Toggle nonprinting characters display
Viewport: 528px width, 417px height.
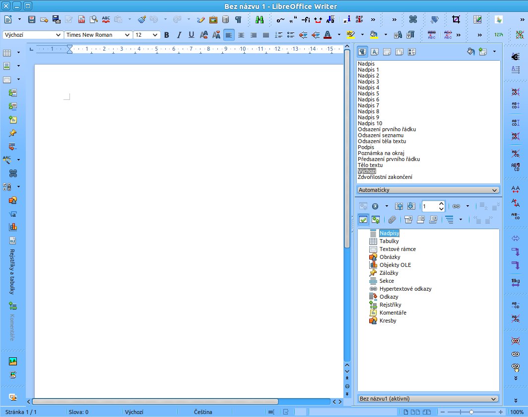tap(238, 19)
